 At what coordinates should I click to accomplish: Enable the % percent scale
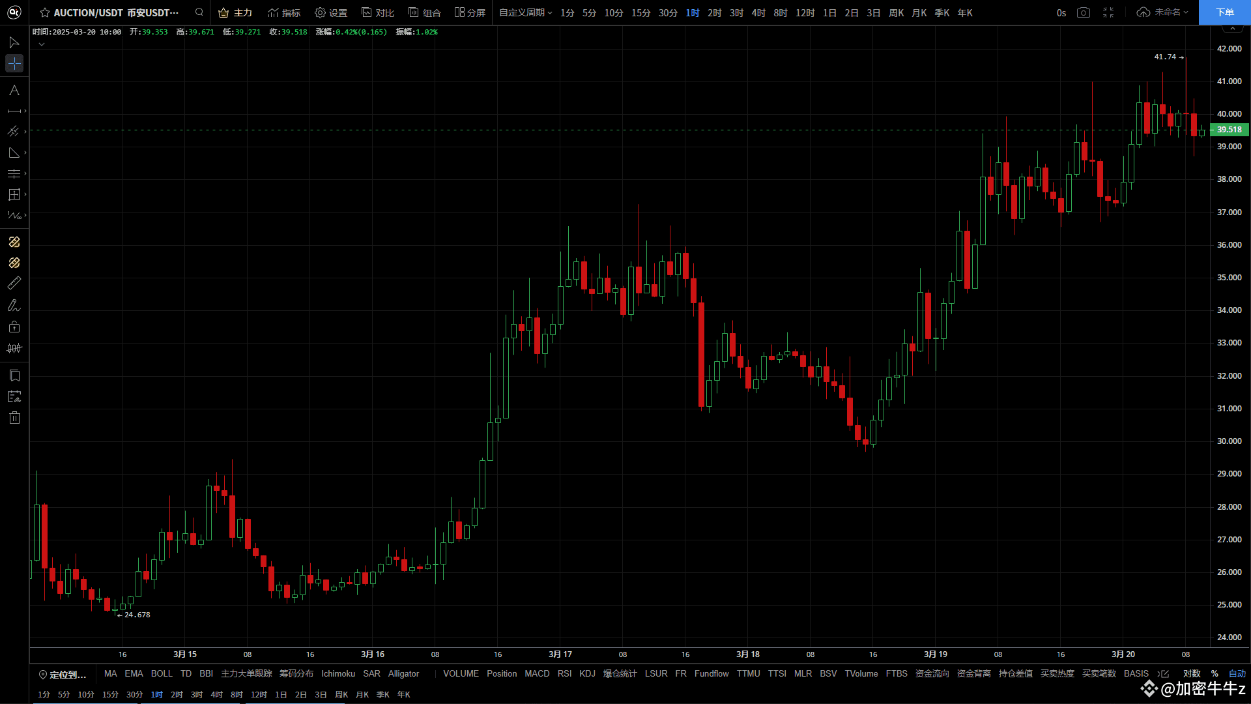[1215, 673]
